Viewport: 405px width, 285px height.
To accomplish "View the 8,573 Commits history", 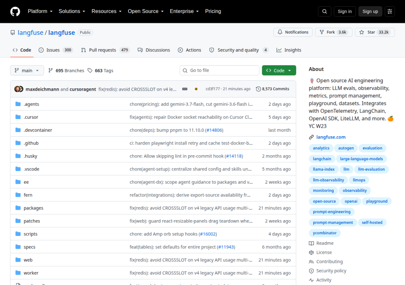I will click(x=273, y=89).
